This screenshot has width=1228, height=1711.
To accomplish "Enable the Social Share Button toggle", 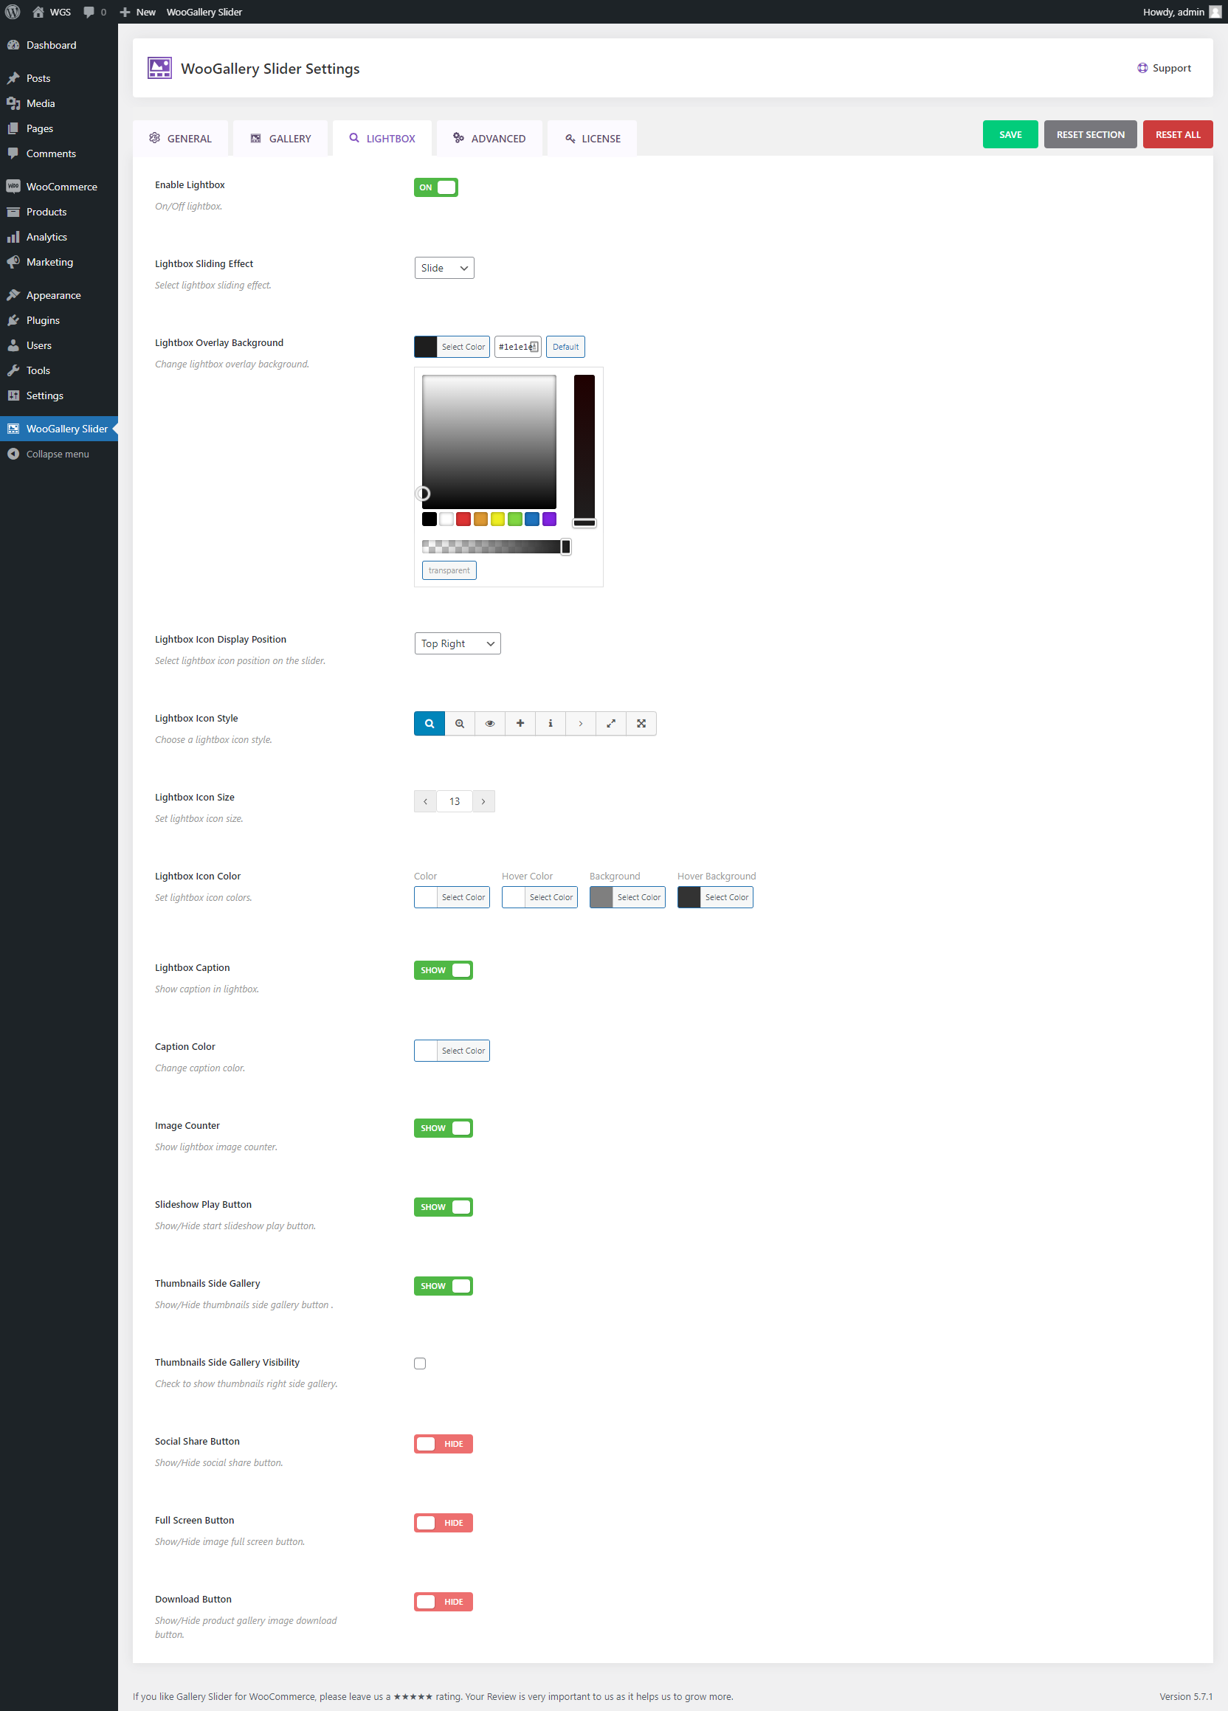I will 443,1444.
